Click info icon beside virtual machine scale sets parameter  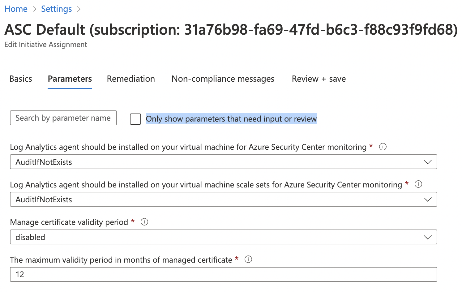pyautogui.click(x=418, y=184)
